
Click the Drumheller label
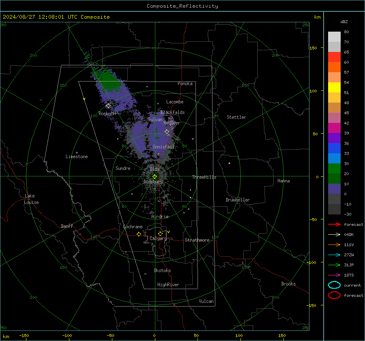[x=238, y=200]
